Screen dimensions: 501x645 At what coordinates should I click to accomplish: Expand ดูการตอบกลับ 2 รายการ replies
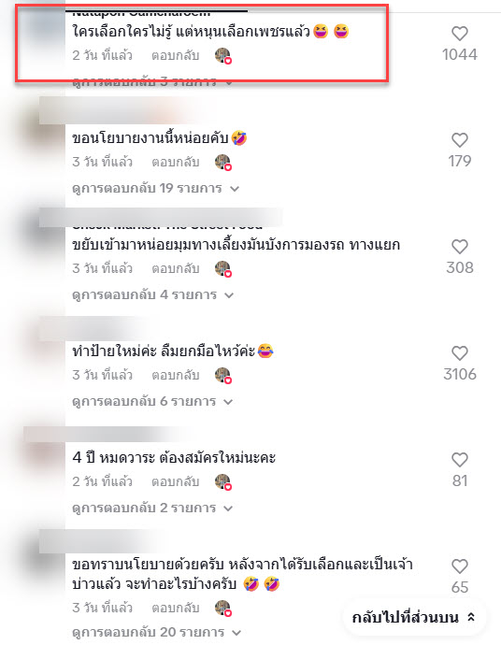click(152, 508)
